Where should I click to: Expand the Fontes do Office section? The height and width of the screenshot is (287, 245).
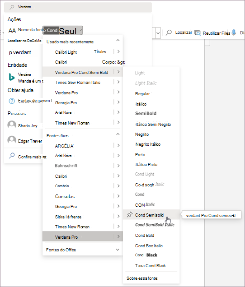pyautogui.click(x=118, y=250)
